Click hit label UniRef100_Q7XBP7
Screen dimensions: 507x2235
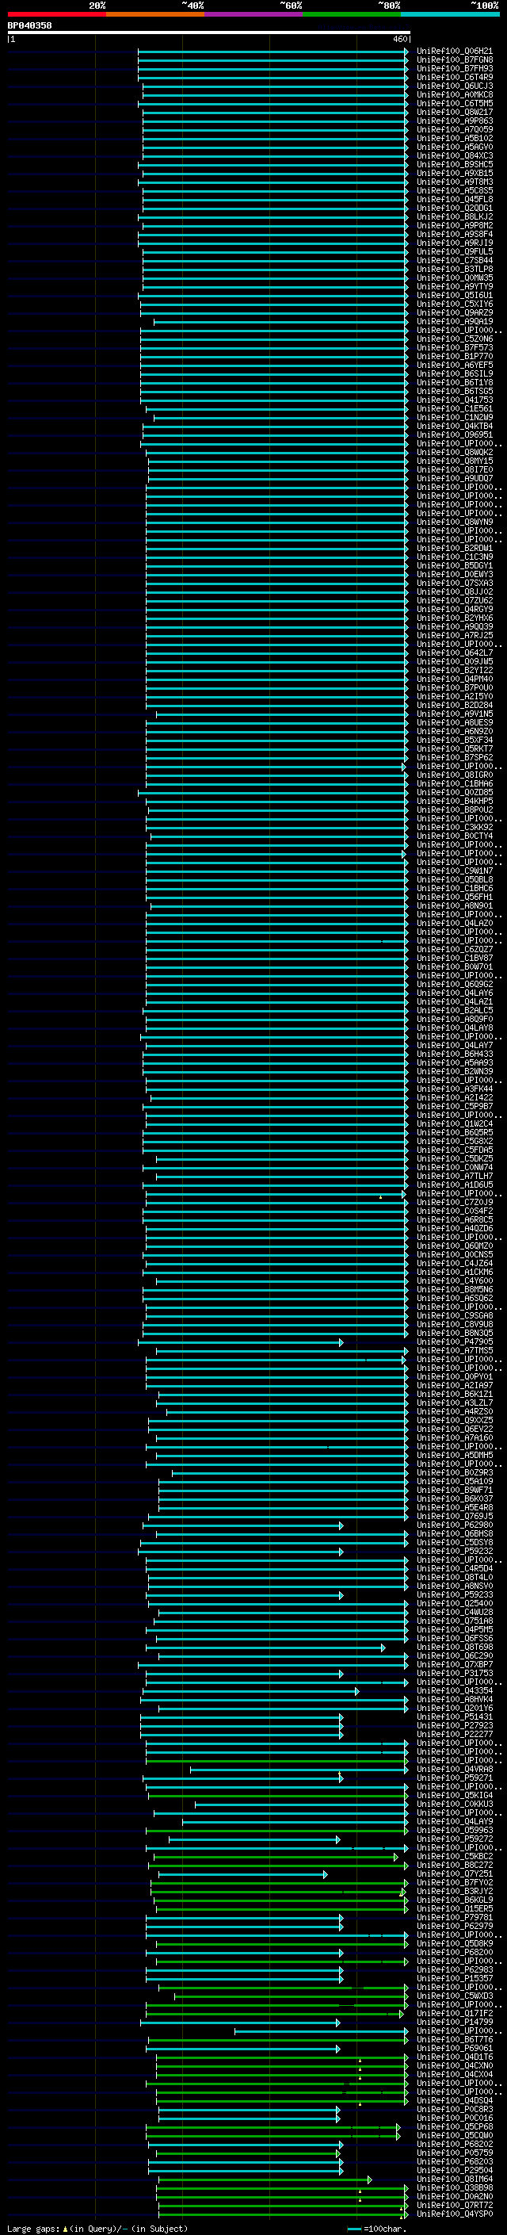(454, 1665)
